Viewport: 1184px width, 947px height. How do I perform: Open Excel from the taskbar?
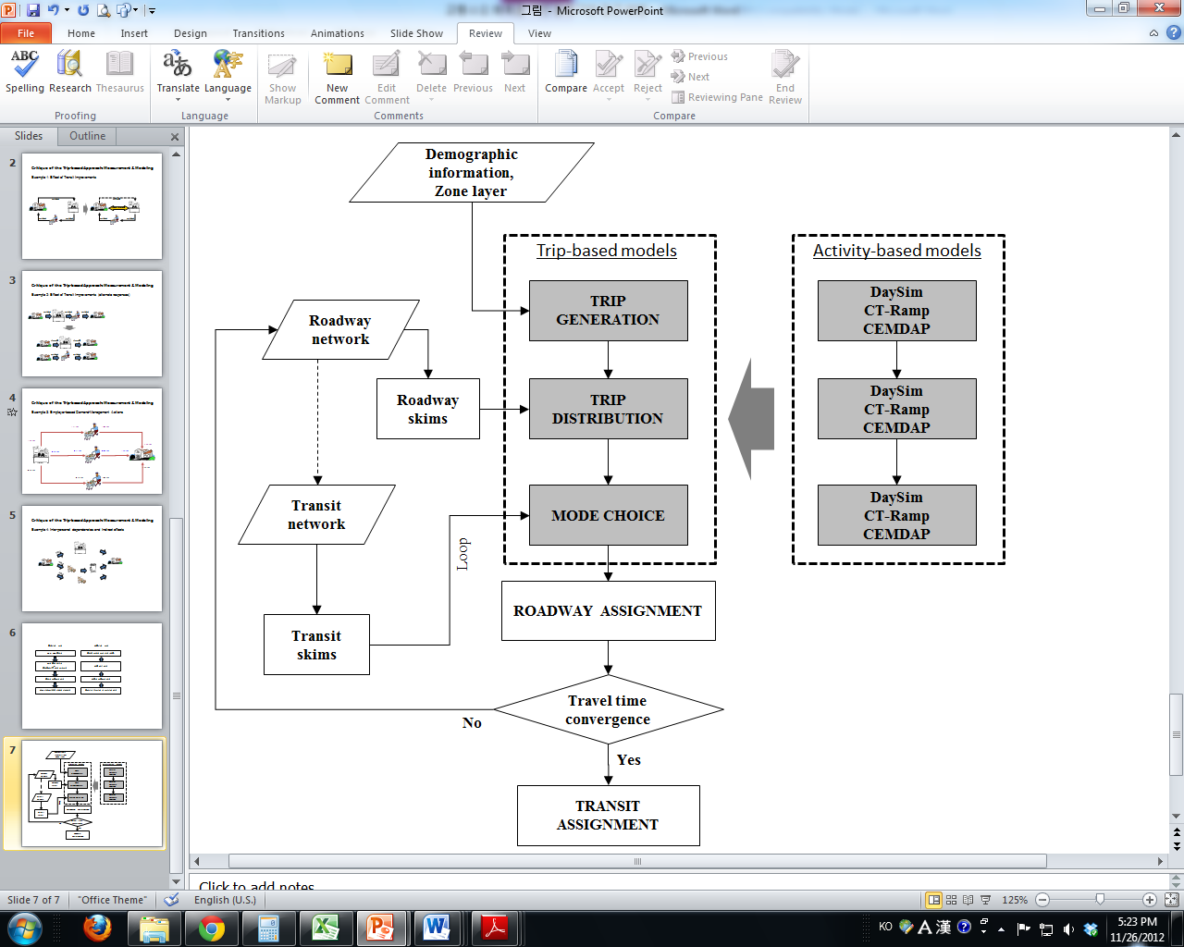(325, 928)
